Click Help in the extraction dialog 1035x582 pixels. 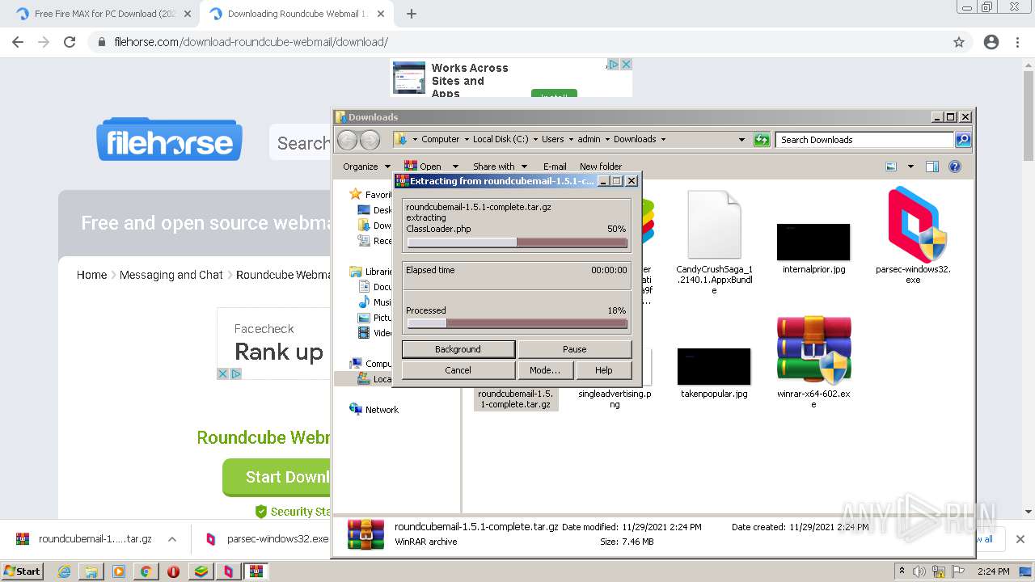click(603, 370)
